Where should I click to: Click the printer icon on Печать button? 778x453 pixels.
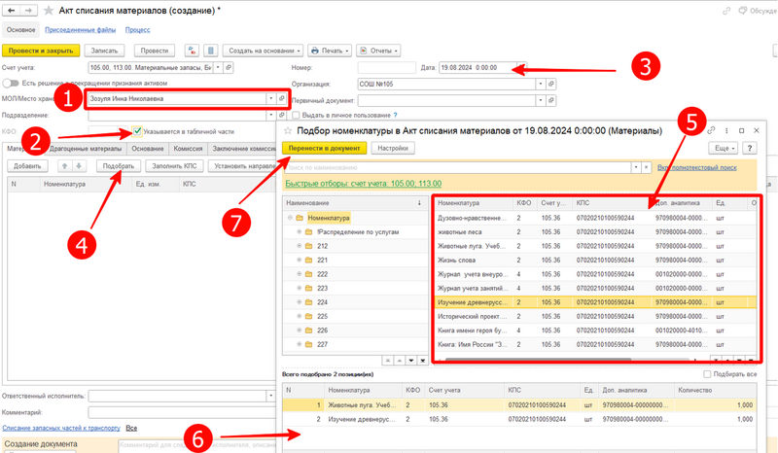point(314,50)
